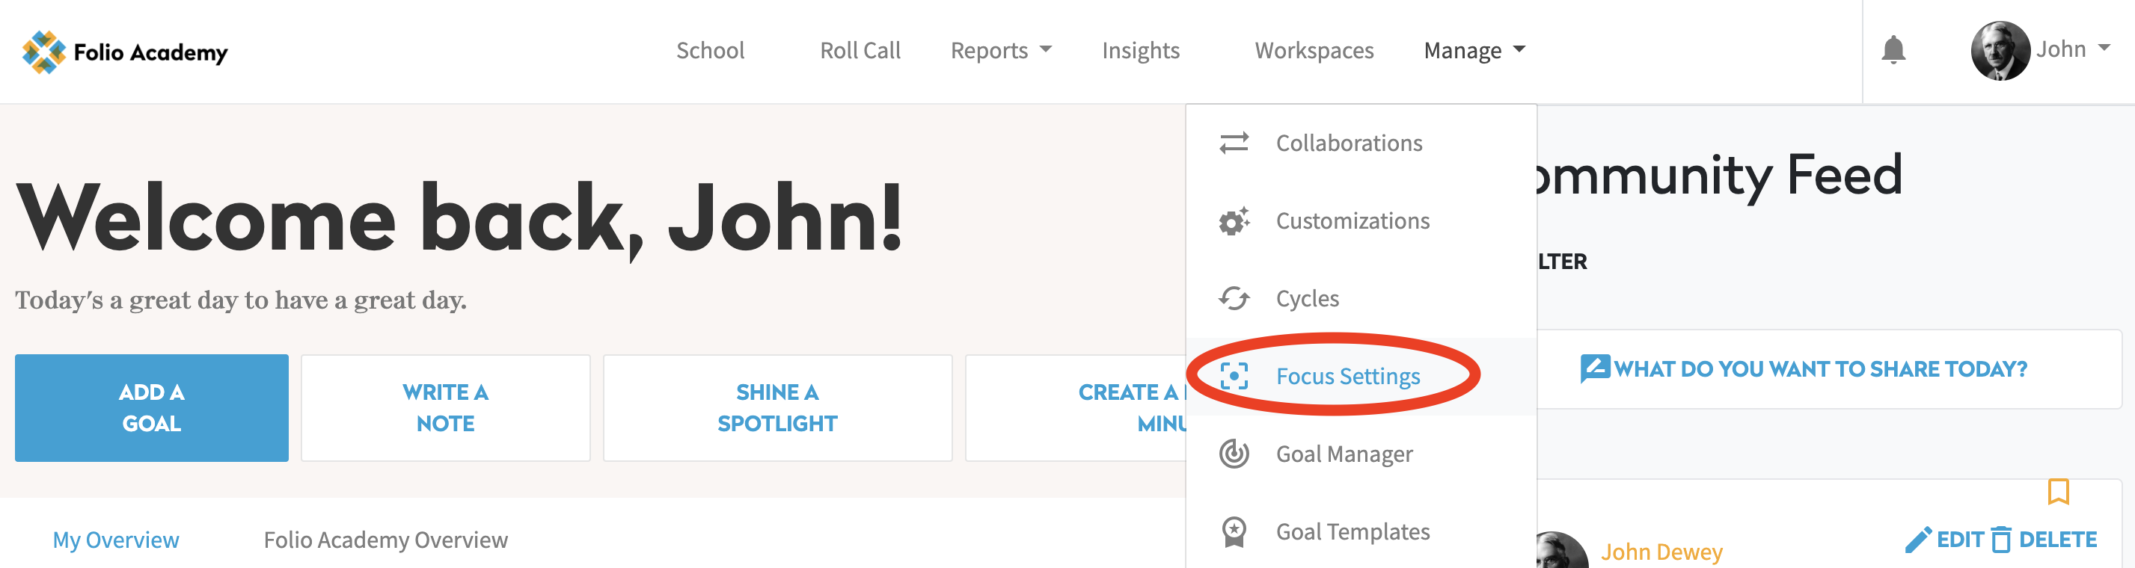Collapse the Manage dropdown menu
The image size is (2135, 568).
point(1474,51)
